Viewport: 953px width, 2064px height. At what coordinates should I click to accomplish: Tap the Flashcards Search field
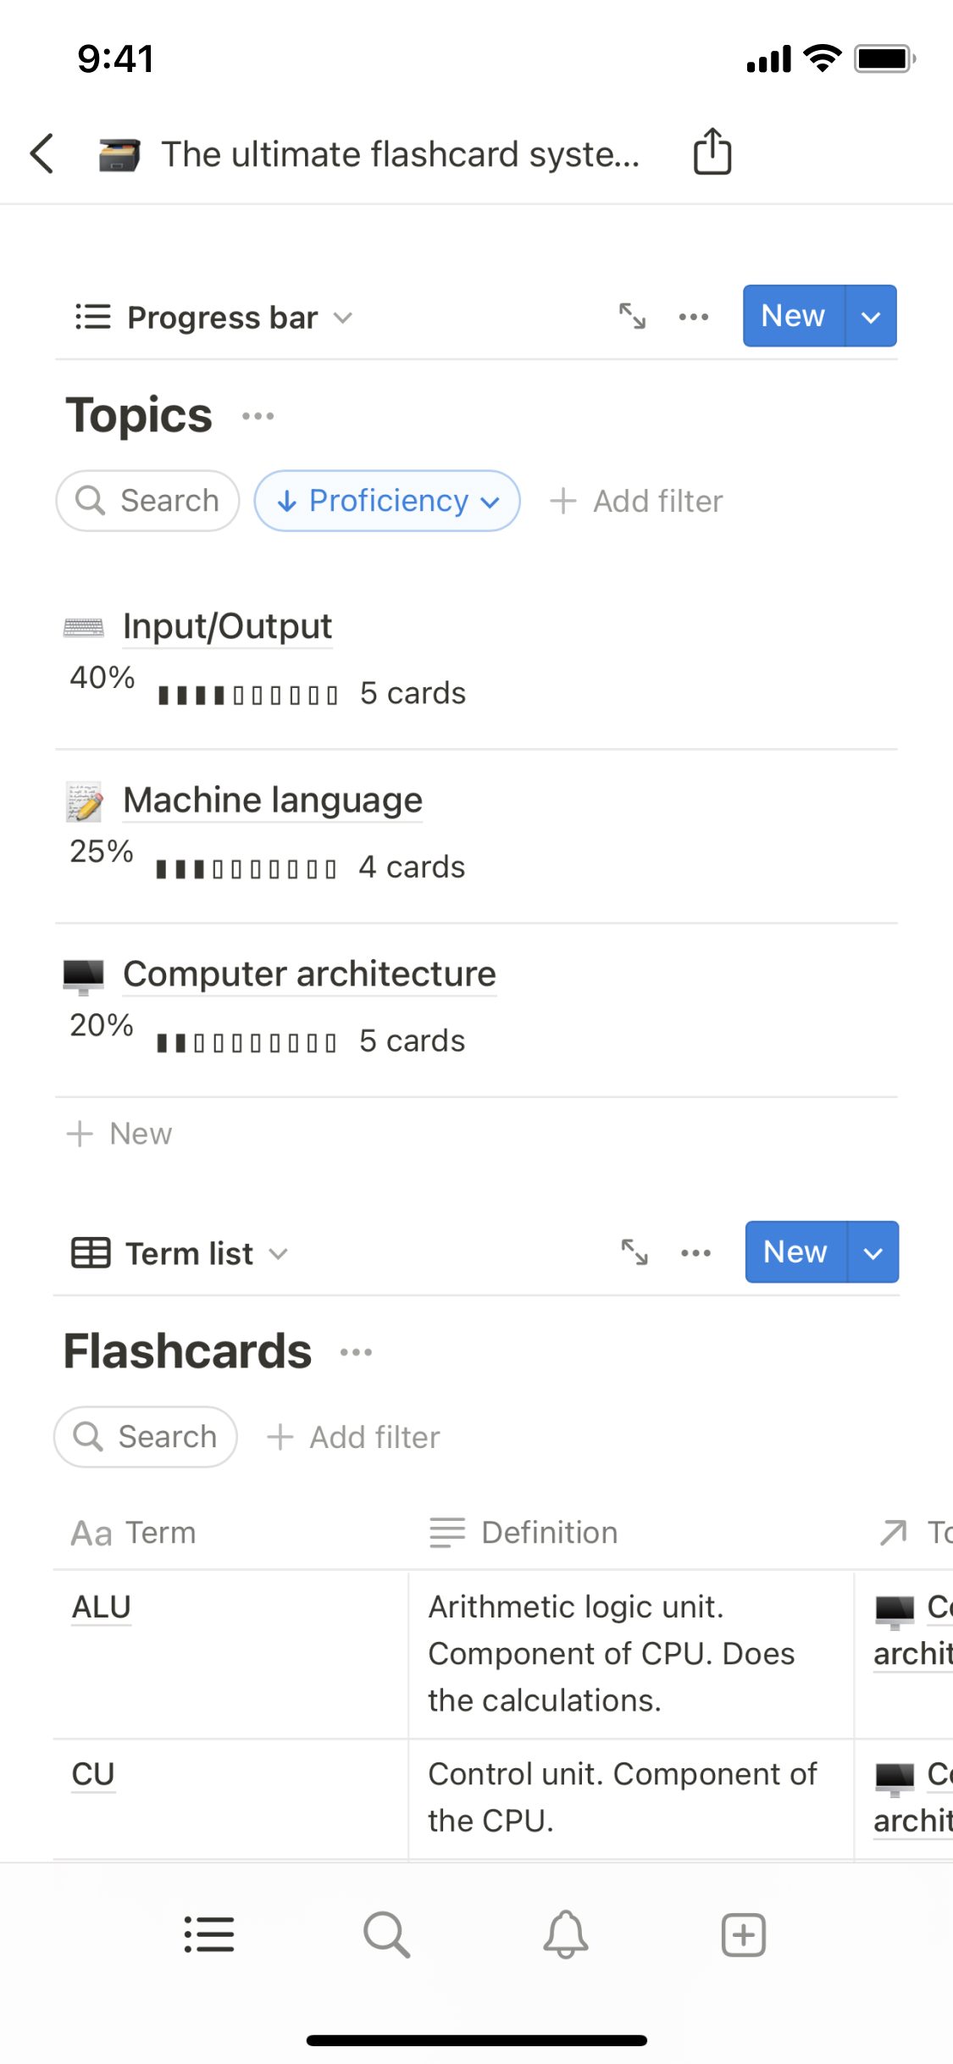pyautogui.click(x=146, y=1437)
